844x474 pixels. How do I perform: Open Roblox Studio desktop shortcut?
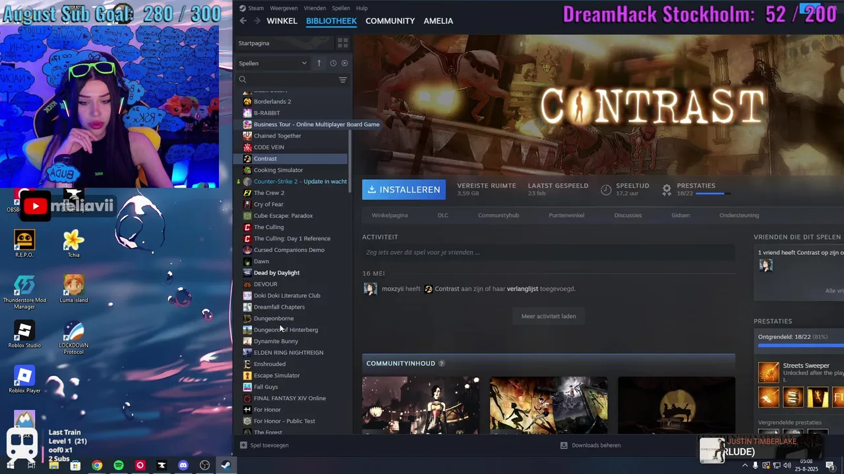coord(24,334)
